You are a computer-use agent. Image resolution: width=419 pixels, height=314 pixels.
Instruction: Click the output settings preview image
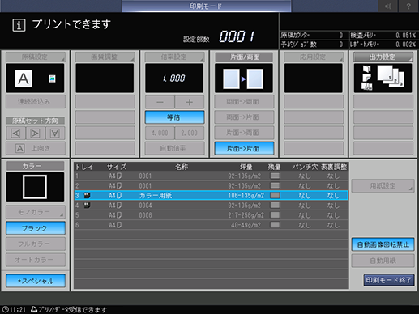383,78
